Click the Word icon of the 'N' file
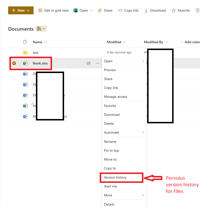The width and height of the screenshot is (200, 207). pos(25,116)
